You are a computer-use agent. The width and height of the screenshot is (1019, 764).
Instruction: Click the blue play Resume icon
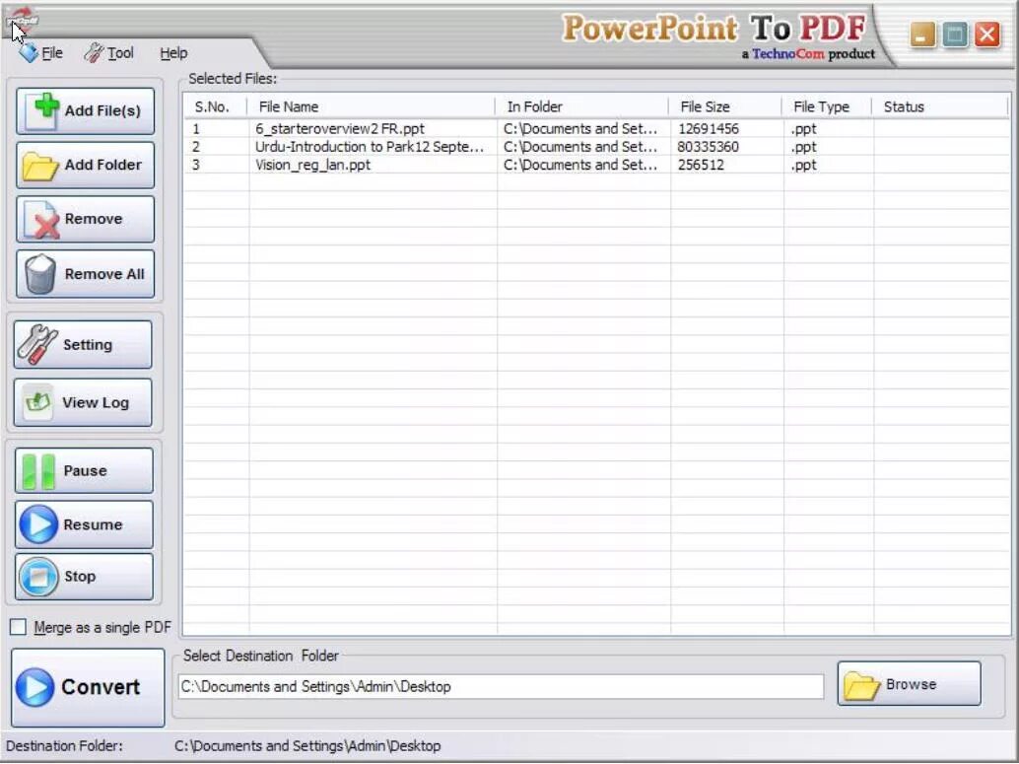click(38, 524)
